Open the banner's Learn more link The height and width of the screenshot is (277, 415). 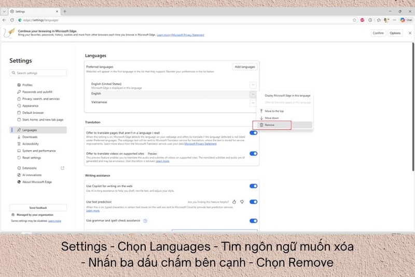163,35
